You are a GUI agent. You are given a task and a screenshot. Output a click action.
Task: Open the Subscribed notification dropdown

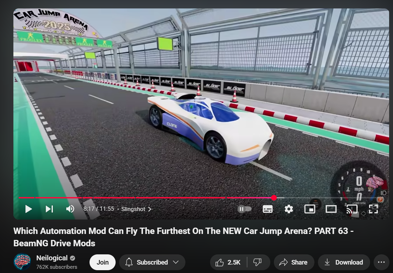tap(152, 262)
